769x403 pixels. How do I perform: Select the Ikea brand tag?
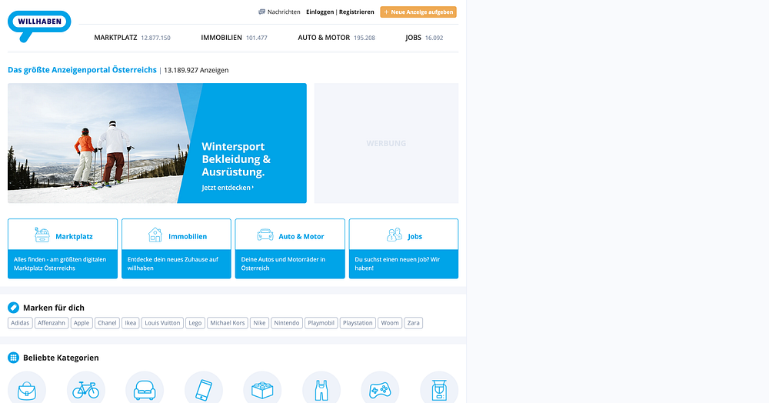tap(131, 323)
